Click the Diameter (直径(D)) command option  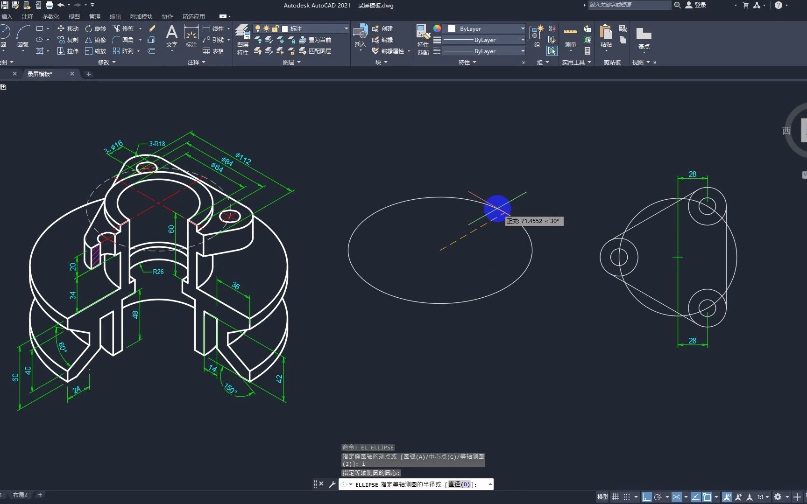pos(460,484)
